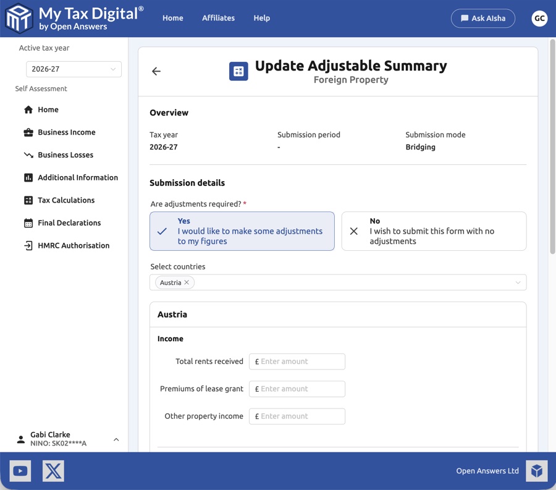Click the back arrow icon

tap(156, 72)
